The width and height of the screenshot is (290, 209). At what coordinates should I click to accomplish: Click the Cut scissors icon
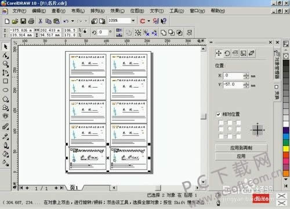pos(40,21)
